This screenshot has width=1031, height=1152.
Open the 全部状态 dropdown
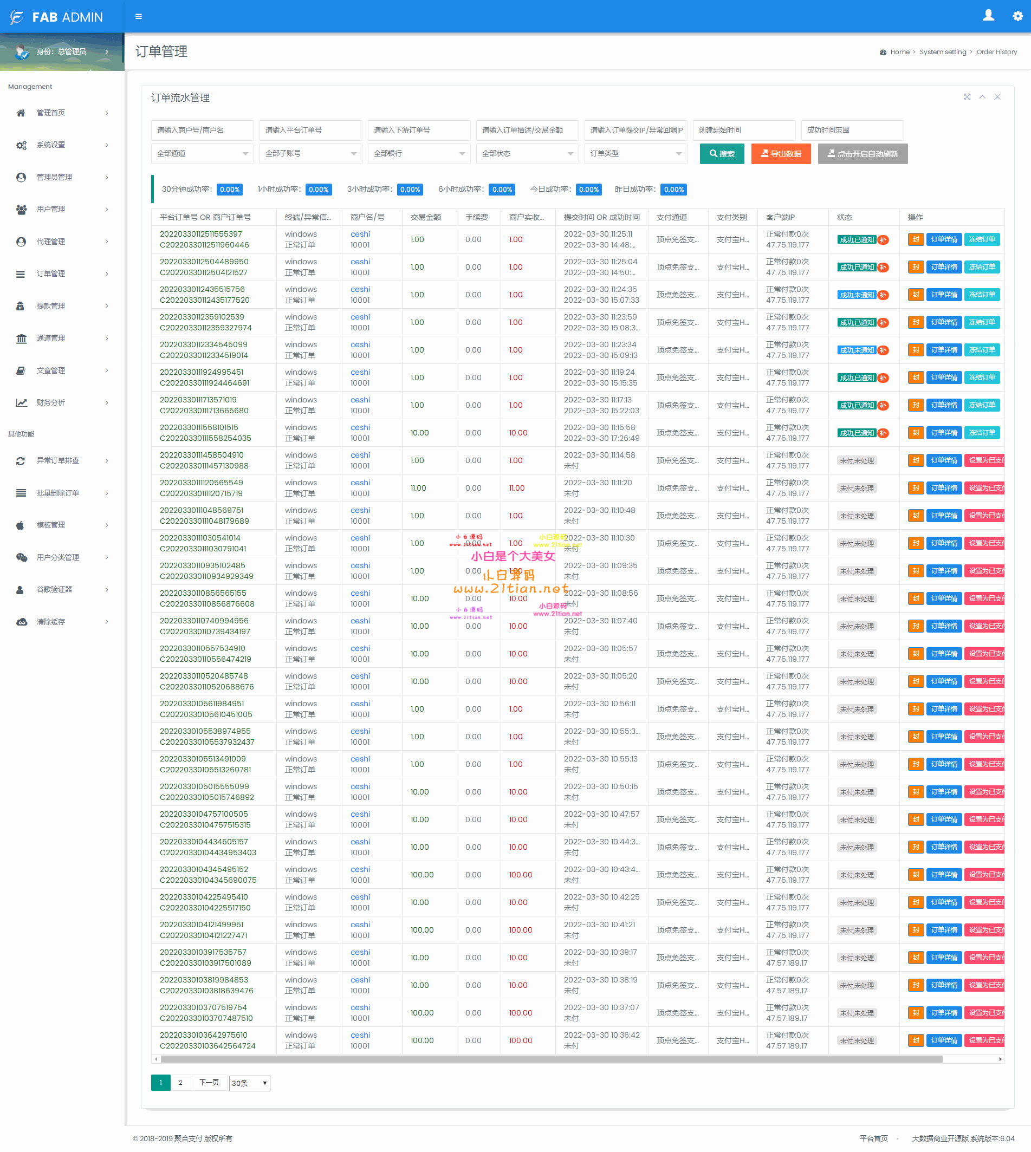pyautogui.click(x=527, y=153)
